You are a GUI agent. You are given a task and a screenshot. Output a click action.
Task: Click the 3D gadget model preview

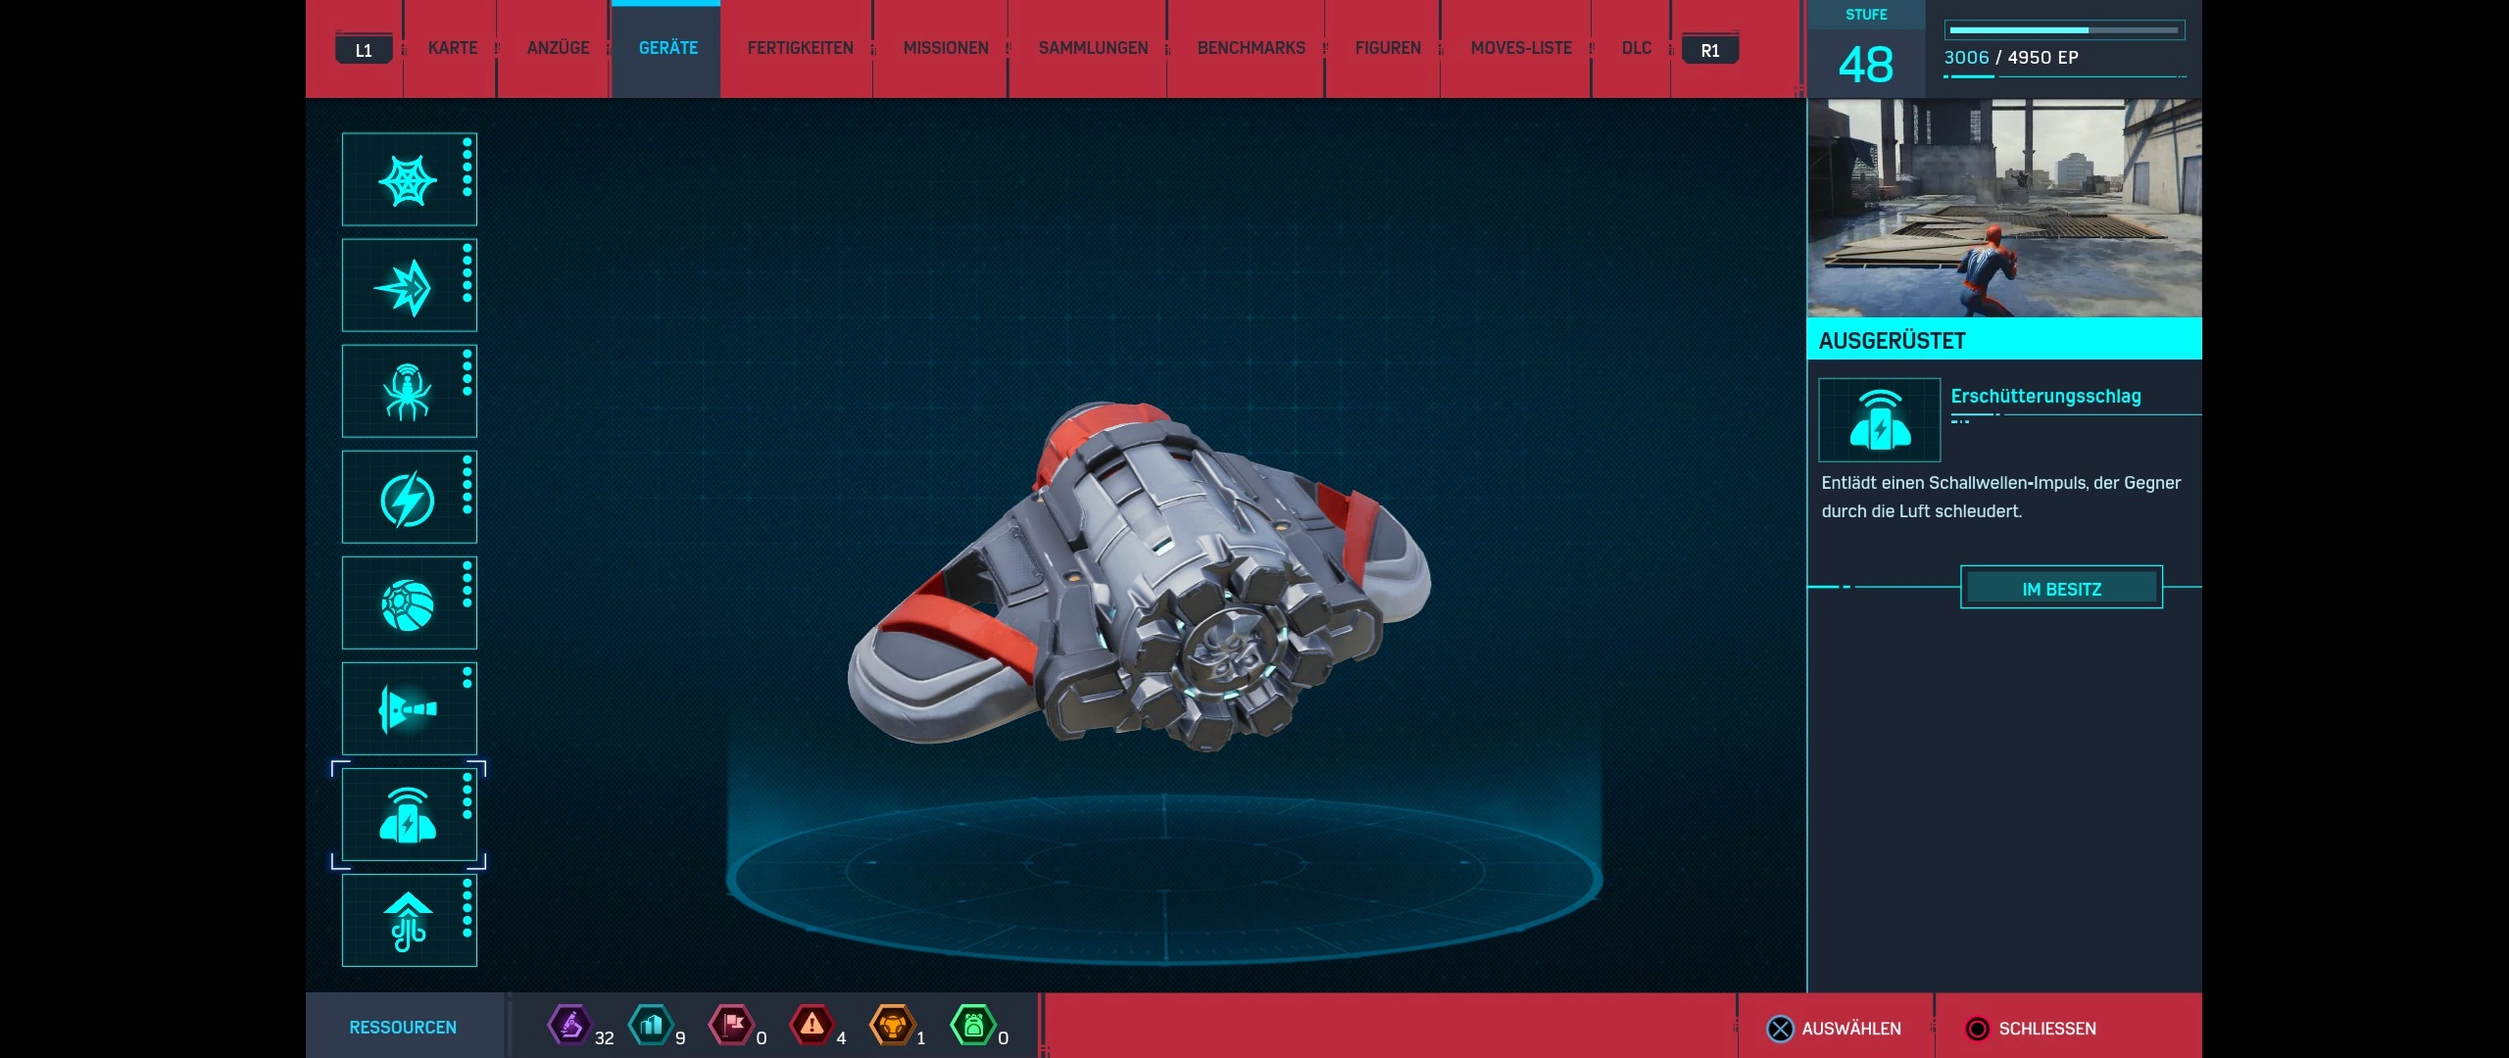[x=1139, y=576]
